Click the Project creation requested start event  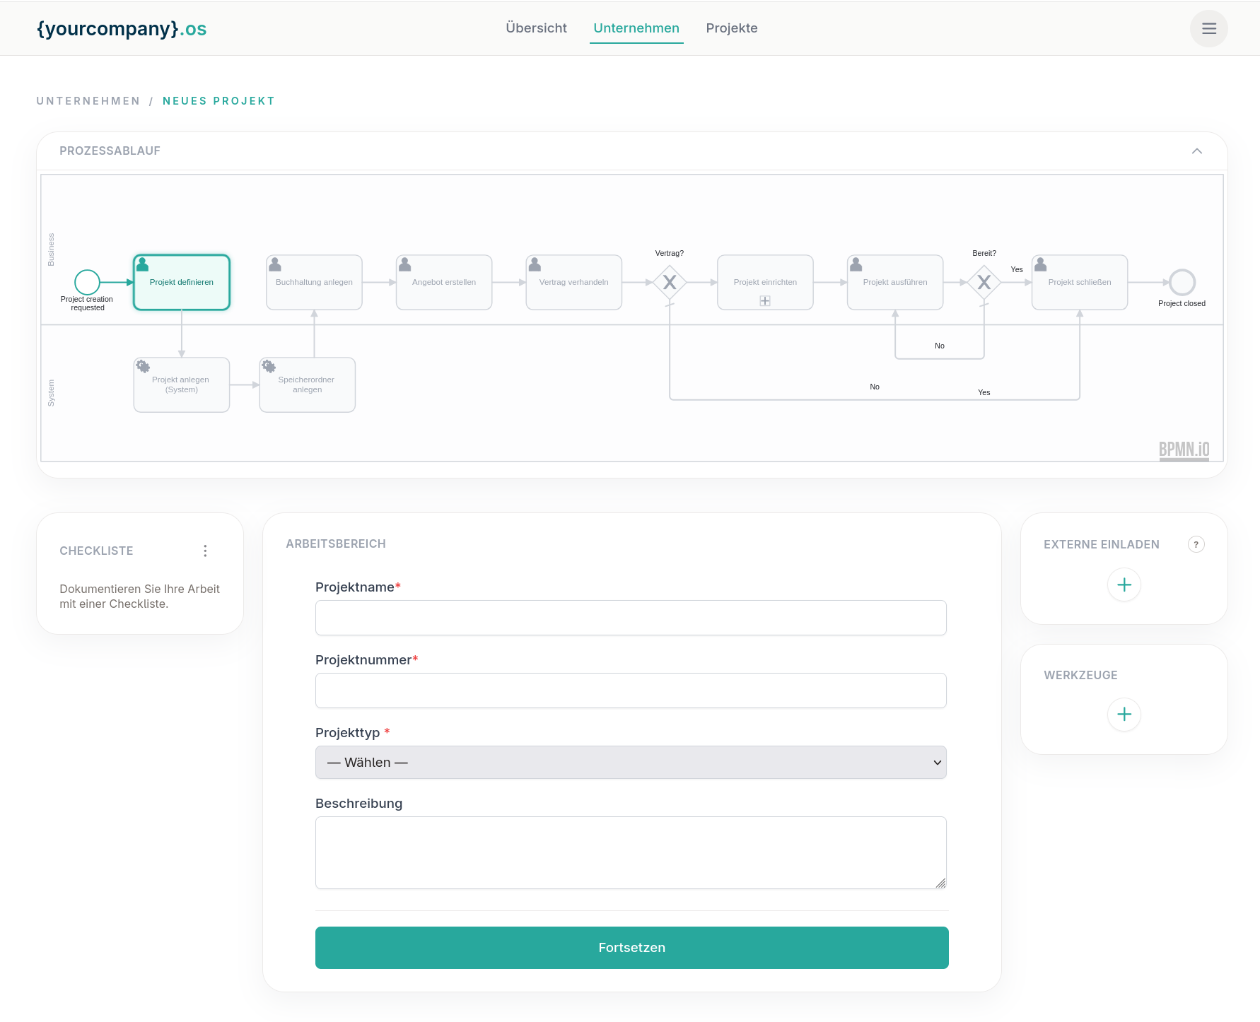pyautogui.click(x=87, y=282)
